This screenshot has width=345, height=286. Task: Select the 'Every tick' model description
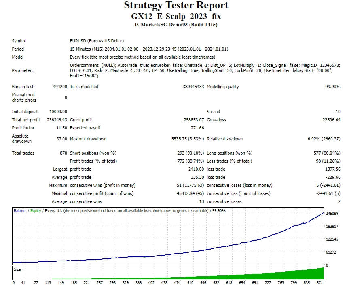[x=142, y=57]
